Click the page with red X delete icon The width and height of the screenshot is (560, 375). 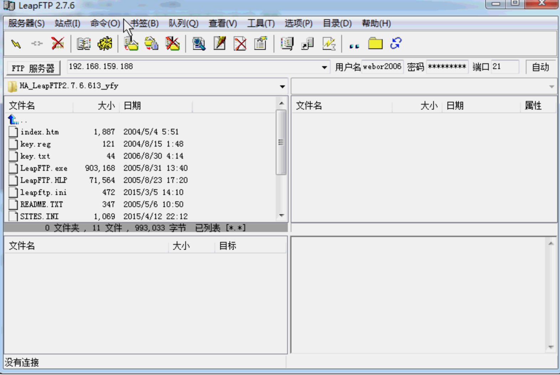pos(240,44)
